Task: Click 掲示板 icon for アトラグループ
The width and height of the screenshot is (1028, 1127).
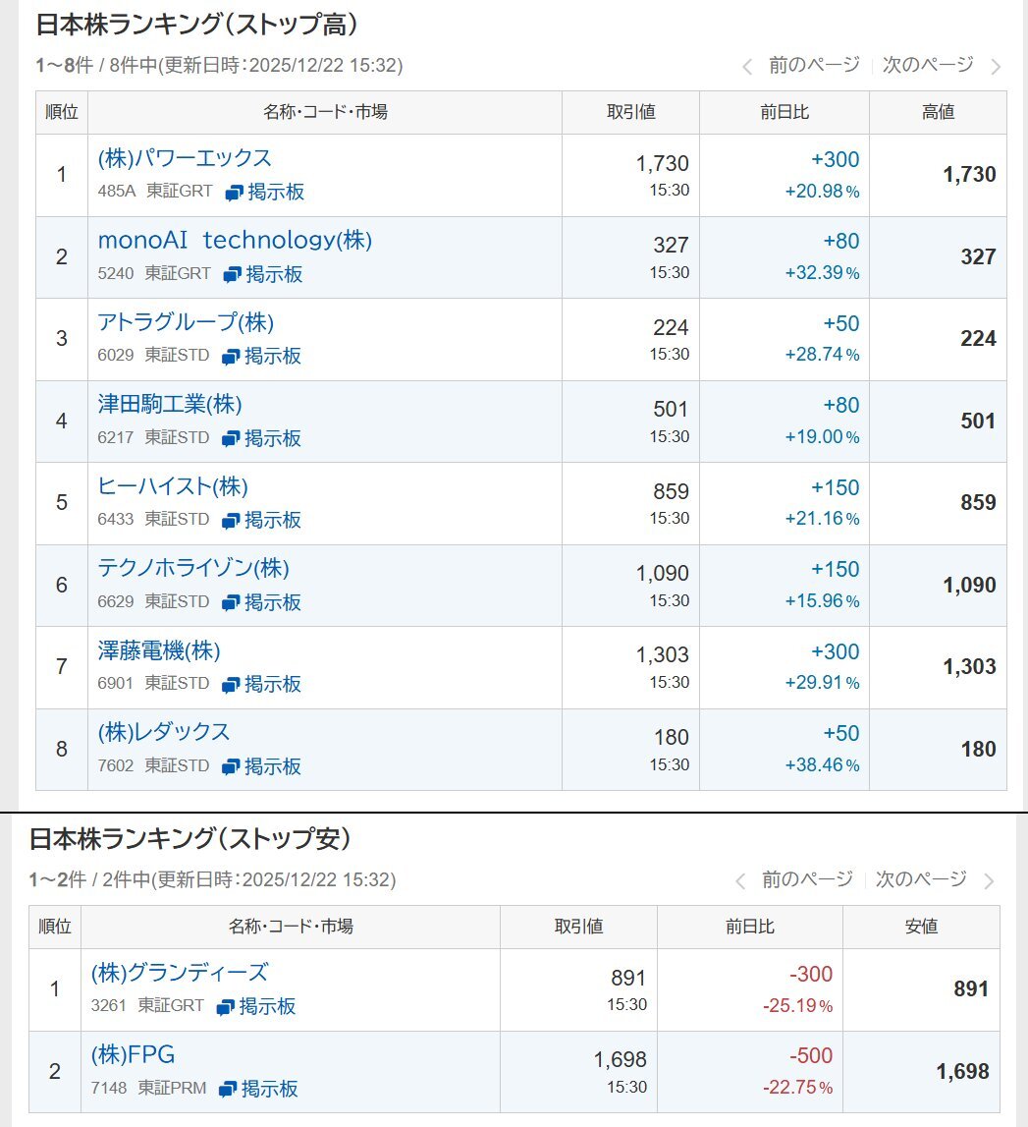Action: coord(231,357)
